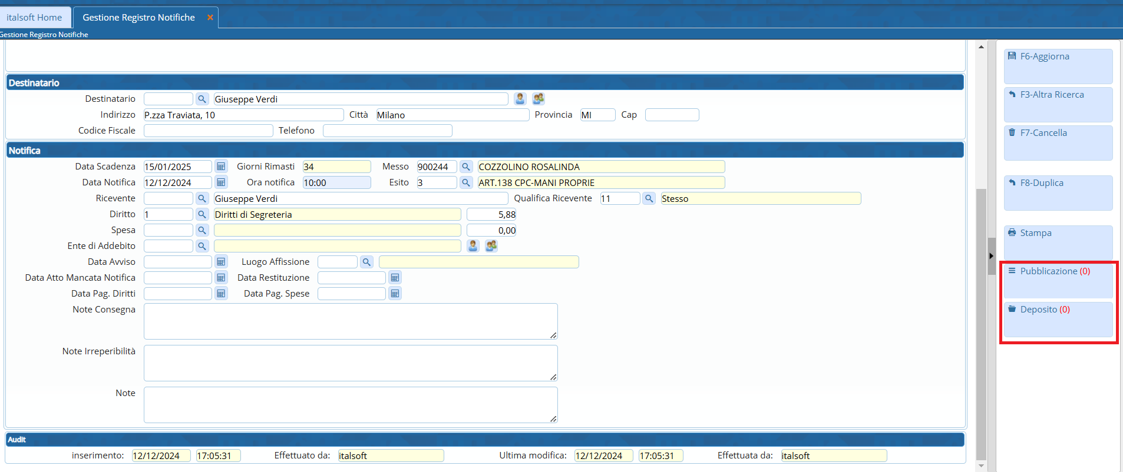Open Luogo Affissione lookup magnifier
1123x472 pixels.
pos(366,262)
